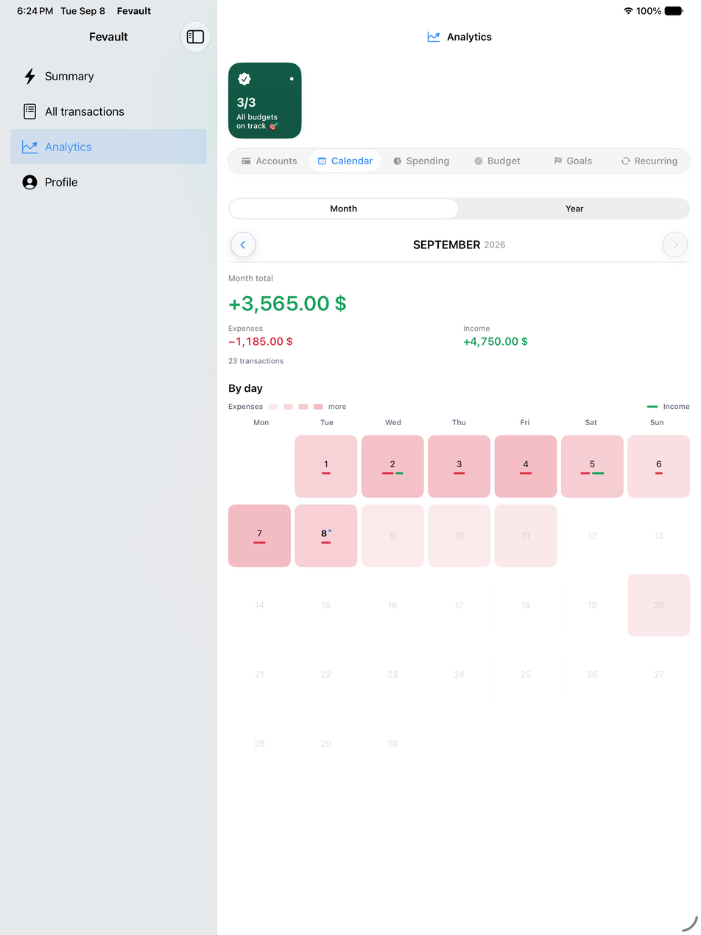This screenshot has width=701, height=935.
Task: Switch to the Accounts tab
Action: click(270, 161)
